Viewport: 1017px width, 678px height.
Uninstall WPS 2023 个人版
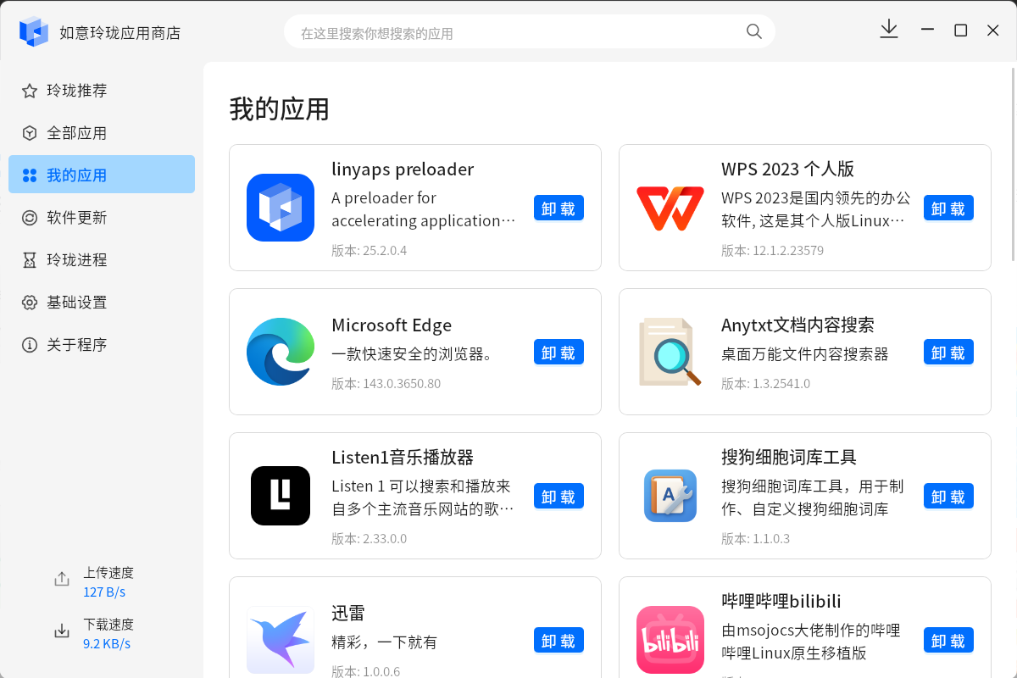(948, 208)
